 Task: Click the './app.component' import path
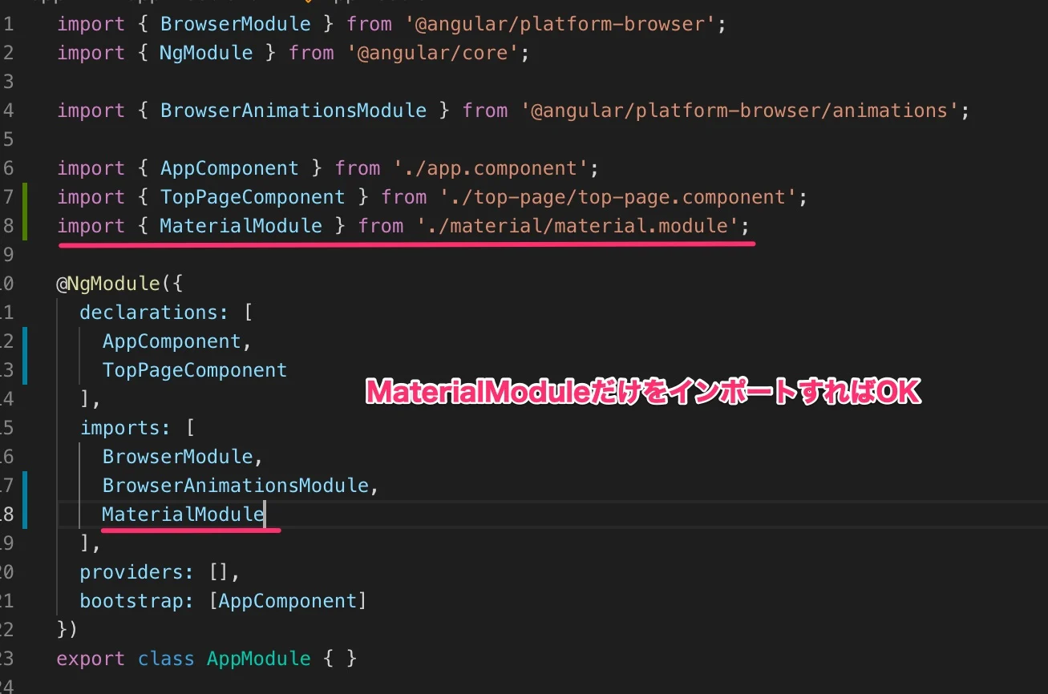pos(491,168)
